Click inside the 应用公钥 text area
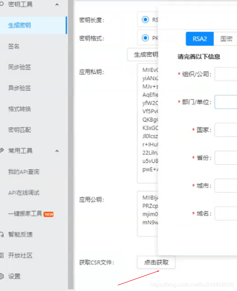 pos(148,214)
